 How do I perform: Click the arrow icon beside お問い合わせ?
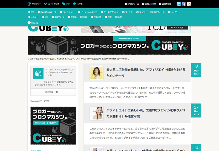pyautogui.click(x=143, y=4)
